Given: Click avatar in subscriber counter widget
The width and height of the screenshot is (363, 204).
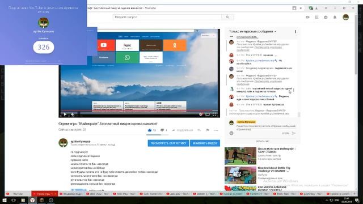Looking at the screenshot, I should (x=44, y=23).
